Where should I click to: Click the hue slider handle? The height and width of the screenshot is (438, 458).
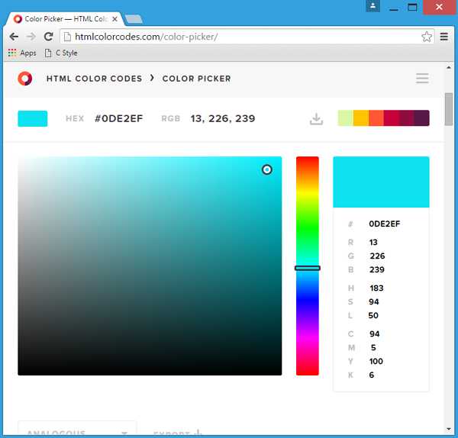(x=307, y=268)
